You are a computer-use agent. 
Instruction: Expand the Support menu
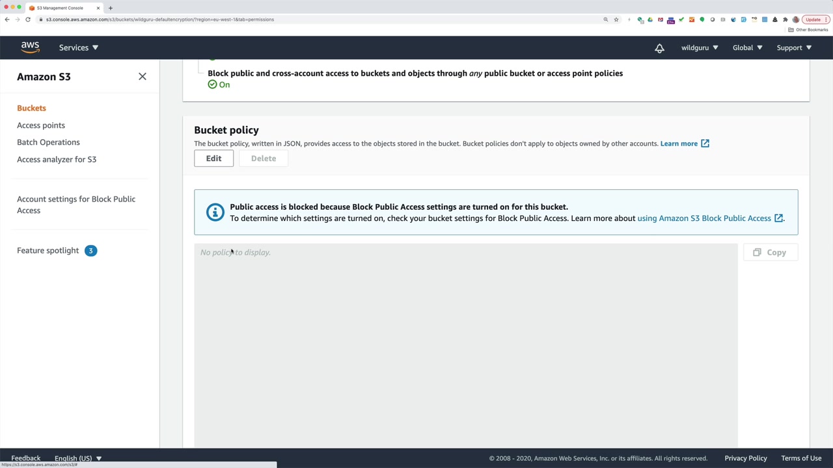[x=794, y=47]
